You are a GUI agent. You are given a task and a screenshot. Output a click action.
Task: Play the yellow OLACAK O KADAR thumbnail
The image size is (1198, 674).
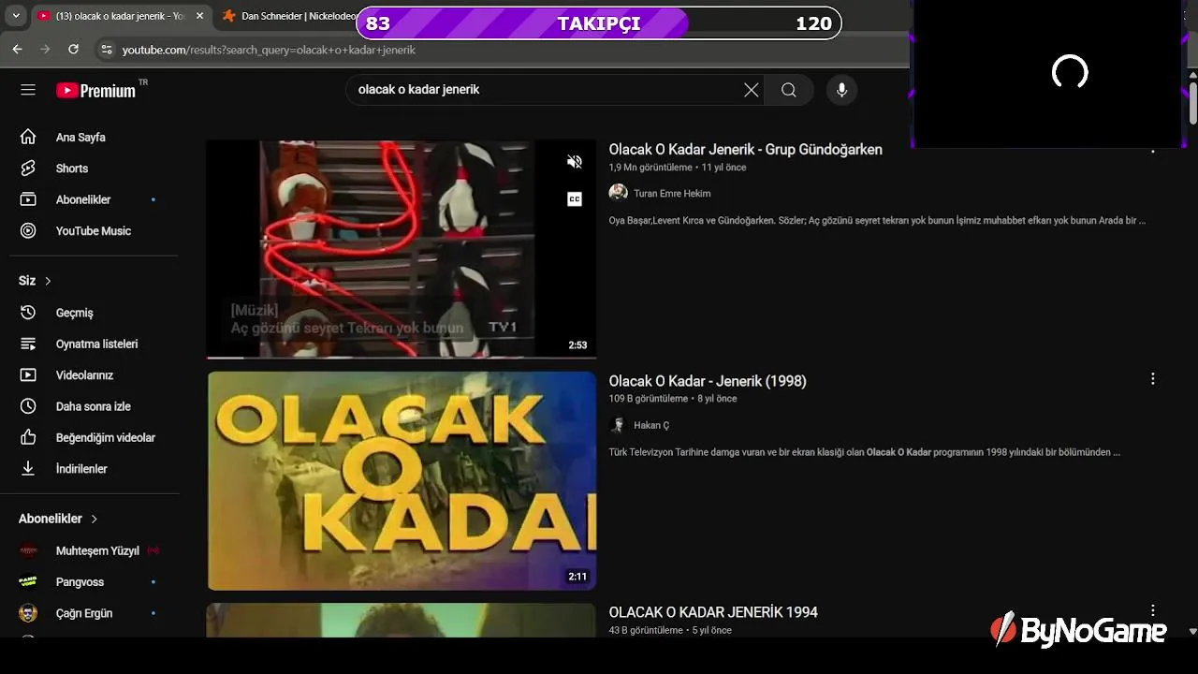[x=402, y=481]
